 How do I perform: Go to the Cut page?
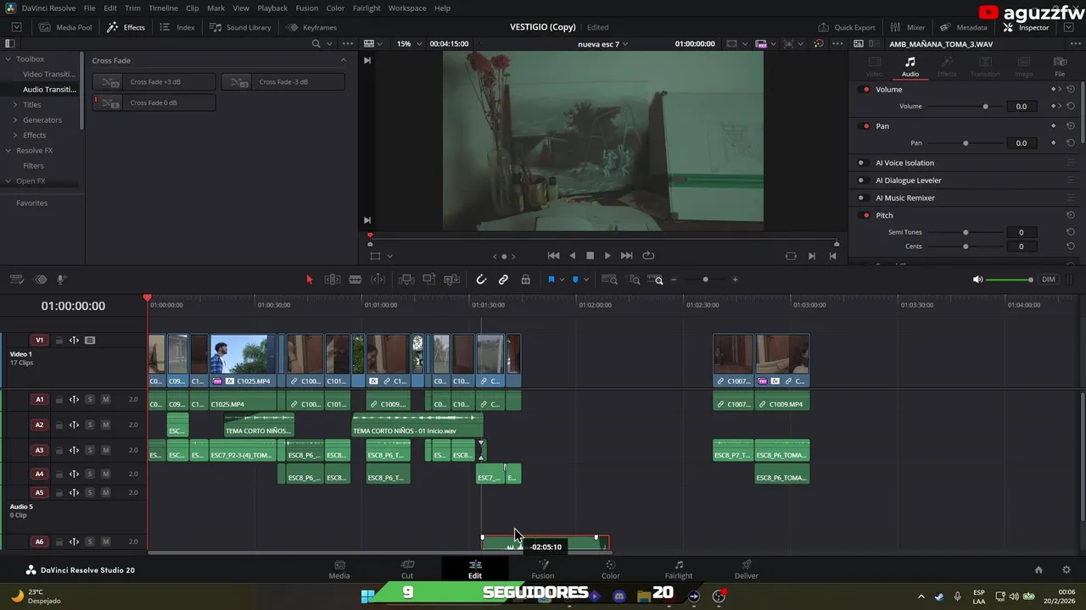(407, 569)
